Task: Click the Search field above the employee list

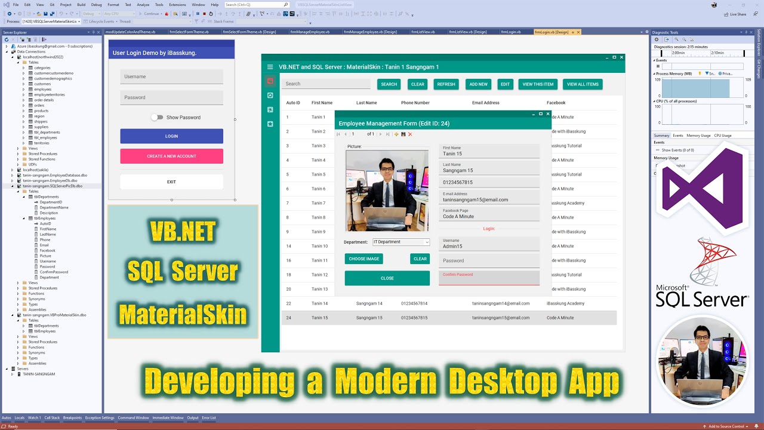Action: coord(325,84)
